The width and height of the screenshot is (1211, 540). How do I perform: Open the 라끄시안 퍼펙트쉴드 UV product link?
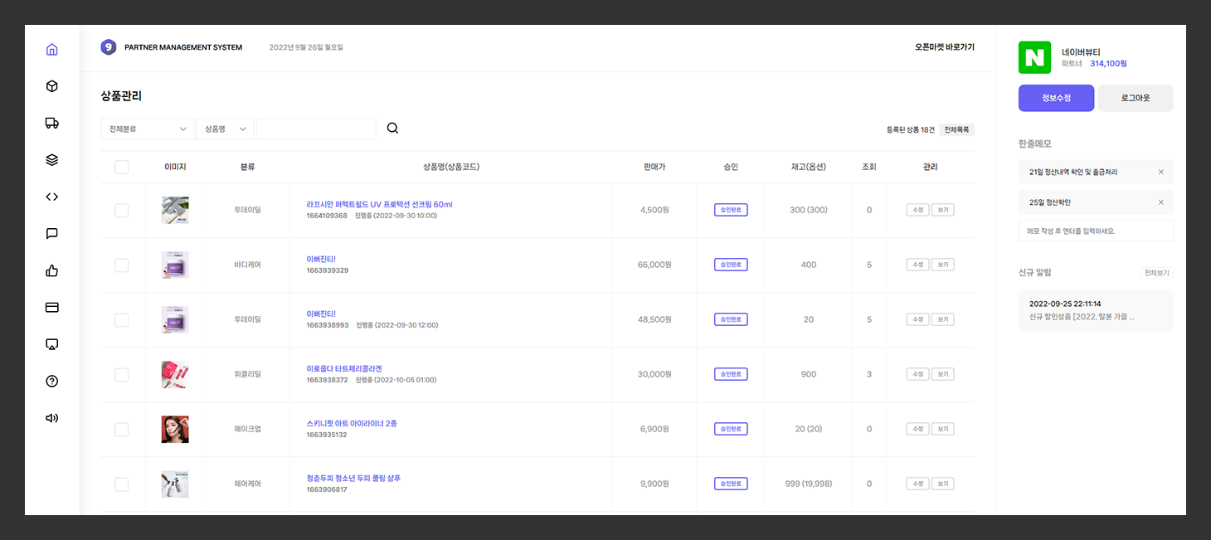(x=379, y=204)
